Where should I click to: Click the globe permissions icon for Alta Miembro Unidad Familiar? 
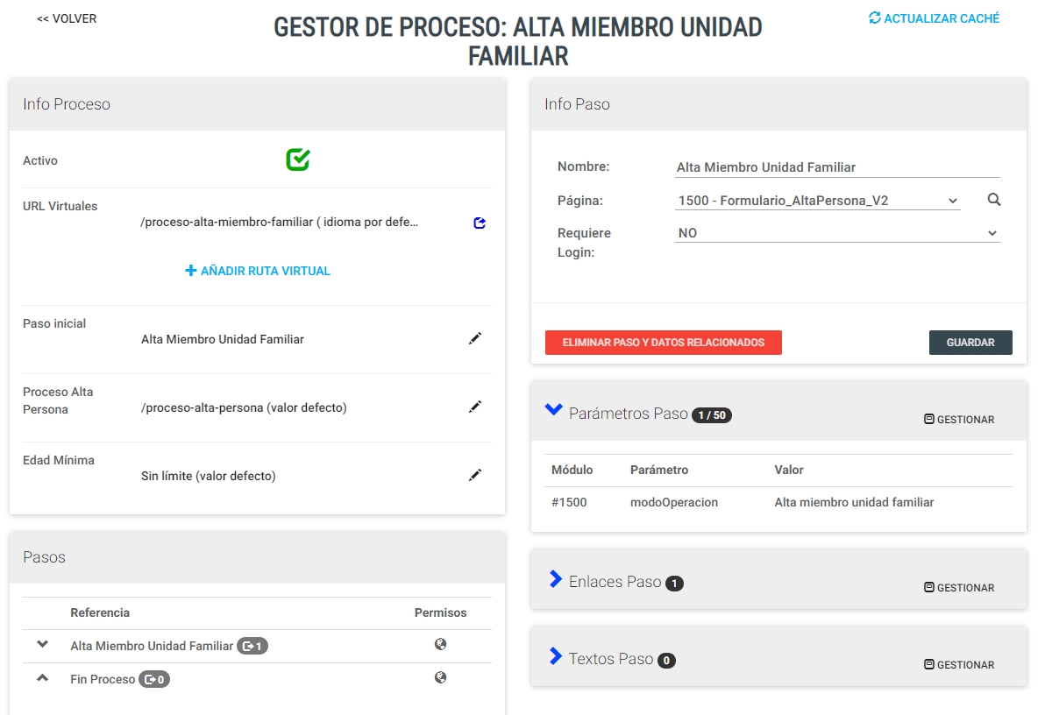coord(441,644)
